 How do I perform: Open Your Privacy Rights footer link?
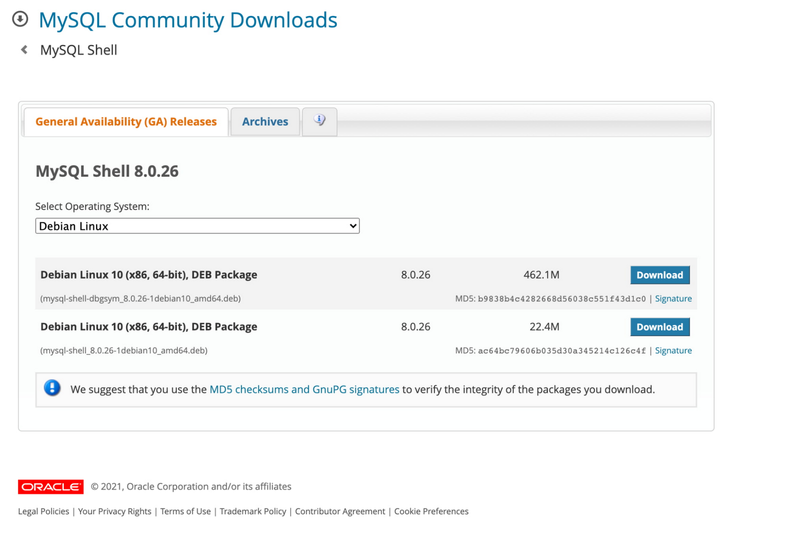[x=115, y=511]
